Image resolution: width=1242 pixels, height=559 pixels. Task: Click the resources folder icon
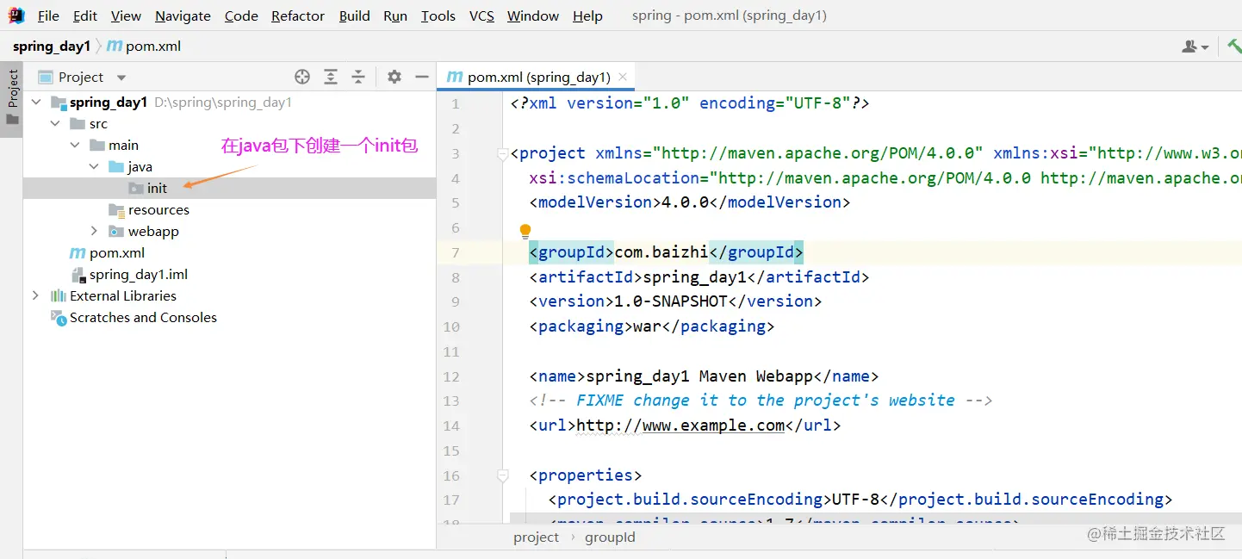pyautogui.click(x=116, y=209)
